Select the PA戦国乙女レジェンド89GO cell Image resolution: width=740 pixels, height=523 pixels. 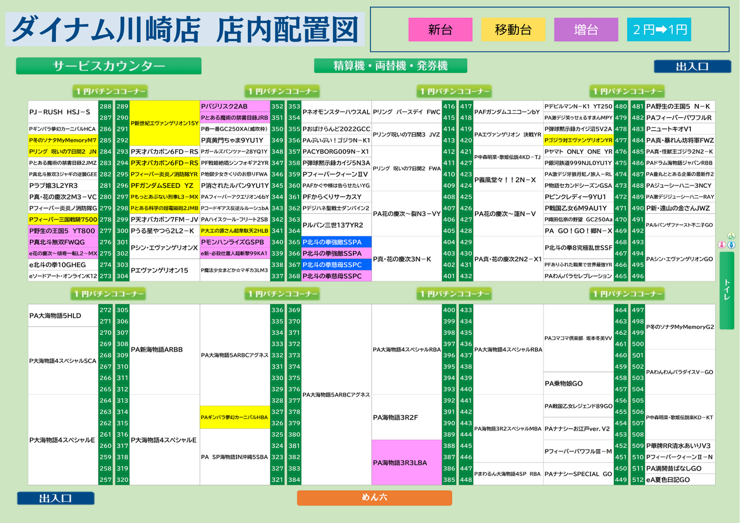579,406
